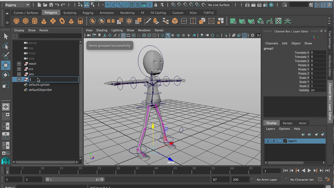The height and width of the screenshot is (188, 334).
Task: Click the Visibility on value field
Action: coord(318,90)
